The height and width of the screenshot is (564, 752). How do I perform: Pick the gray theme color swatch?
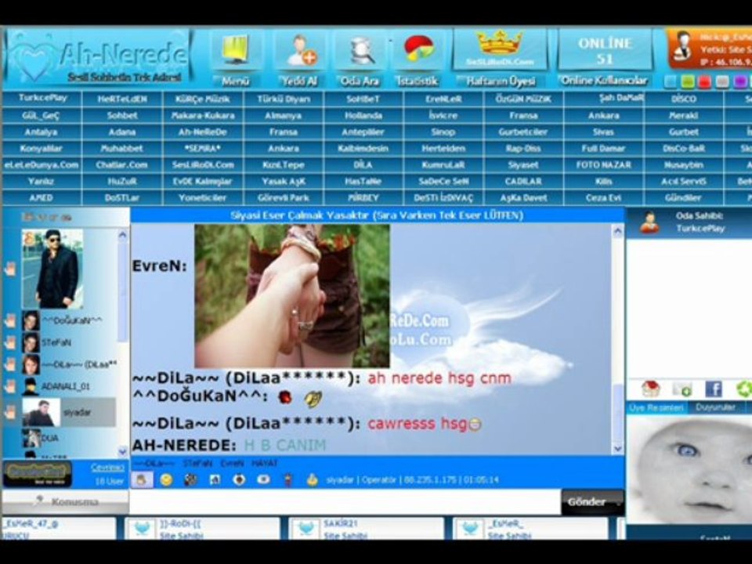pyautogui.click(x=722, y=82)
